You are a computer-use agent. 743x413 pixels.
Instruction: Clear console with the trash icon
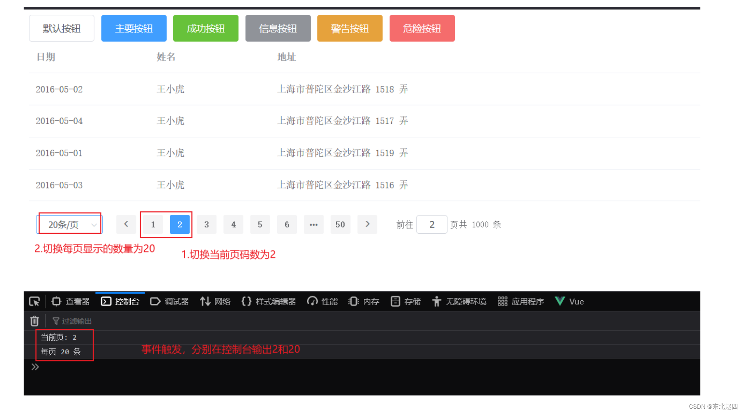coord(34,321)
